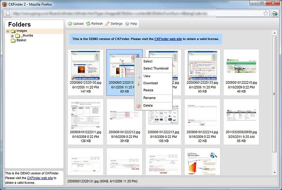Viewport: 282px width, 190px height.
Task: Select the _thumbs folder label
Action: click(27, 35)
